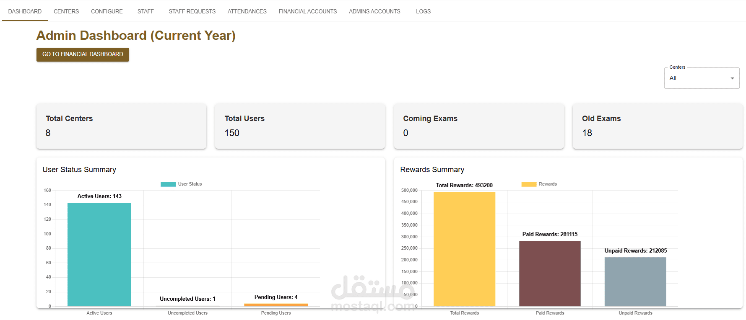Toggle the User Status legend swatch

coord(168,184)
